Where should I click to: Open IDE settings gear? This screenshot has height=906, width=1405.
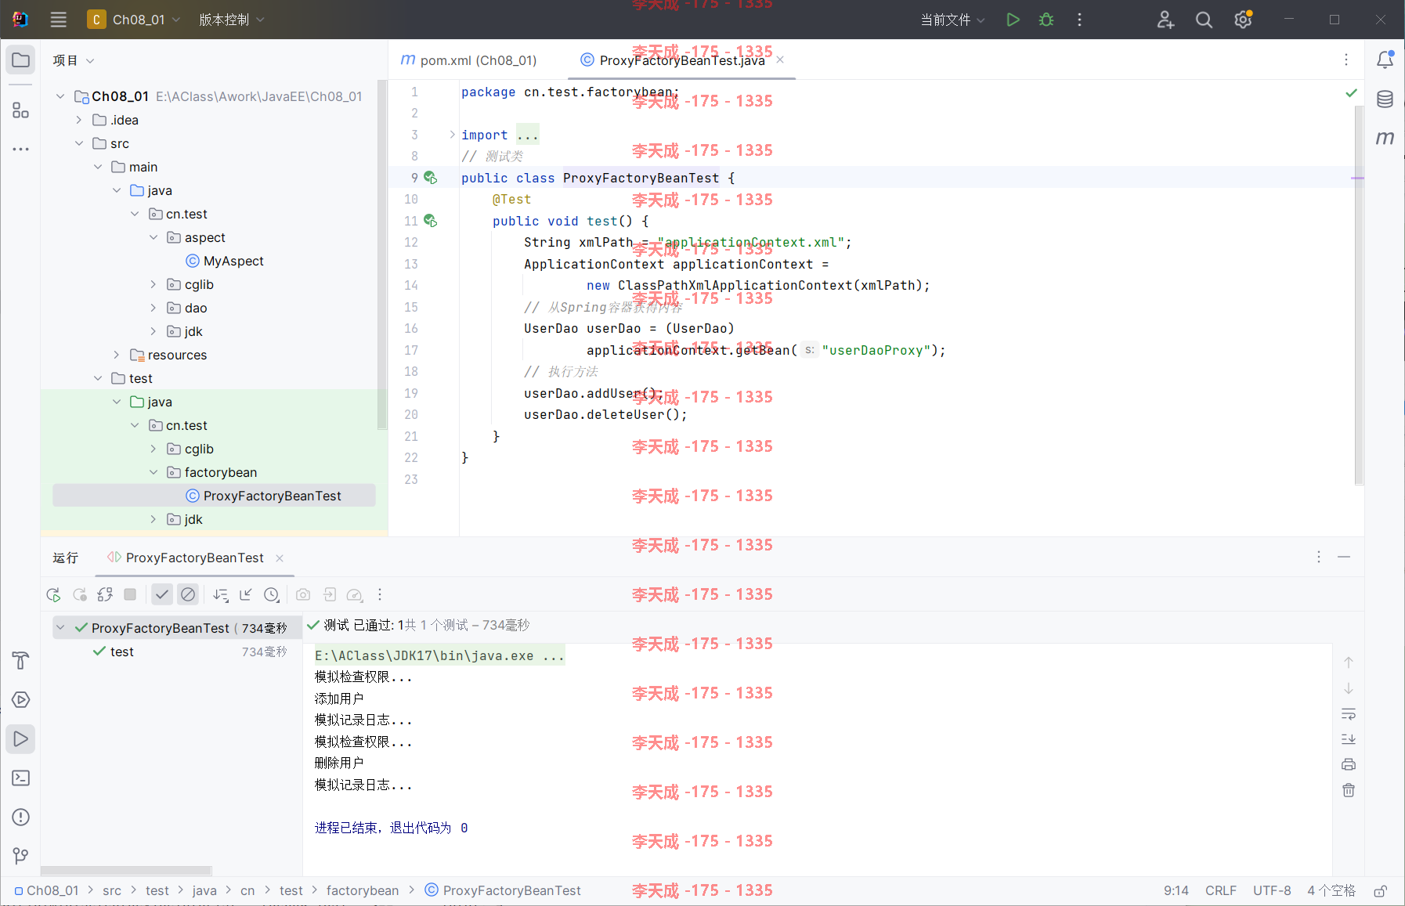tap(1243, 20)
